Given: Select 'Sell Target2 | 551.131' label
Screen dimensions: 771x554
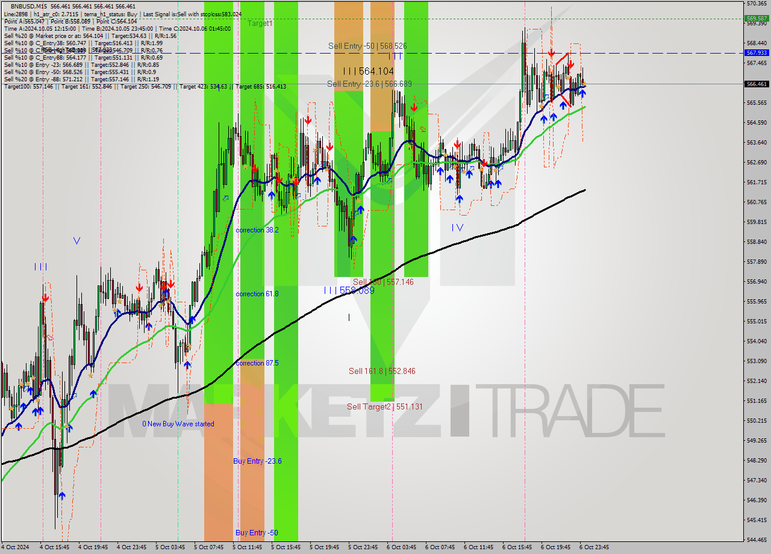Looking at the screenshot, I should (385, 406).
